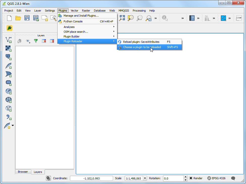Click the Add MSSQL Layer fan-shaped icon
Image resolution: width=246 pixels, height=184 pixels.
[9, 74]
